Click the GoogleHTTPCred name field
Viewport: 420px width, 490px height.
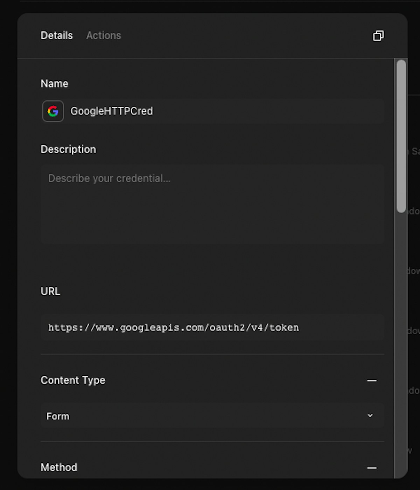(x=224, y=111)
